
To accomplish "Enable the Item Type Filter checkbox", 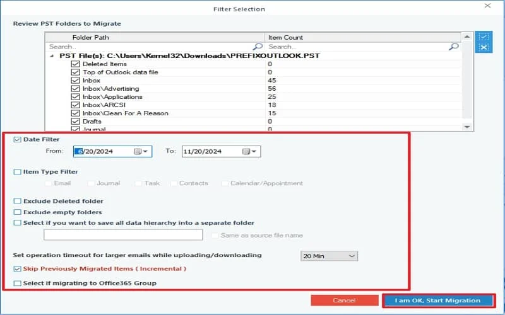I will pyautogui.click(x=18, y=172).
